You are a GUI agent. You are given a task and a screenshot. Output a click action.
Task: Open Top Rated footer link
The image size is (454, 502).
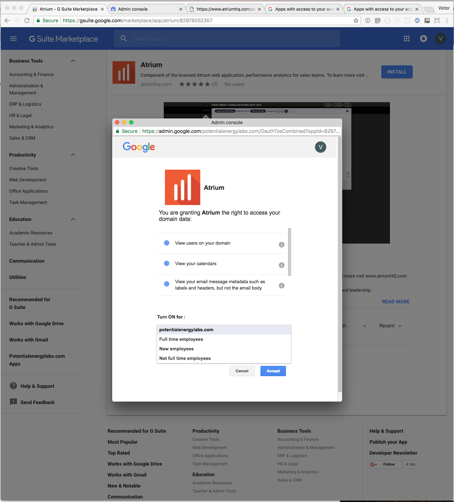coord(119,453)
